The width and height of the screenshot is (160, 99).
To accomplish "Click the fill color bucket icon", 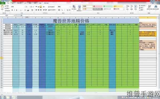I will click(x=25, y=10).
